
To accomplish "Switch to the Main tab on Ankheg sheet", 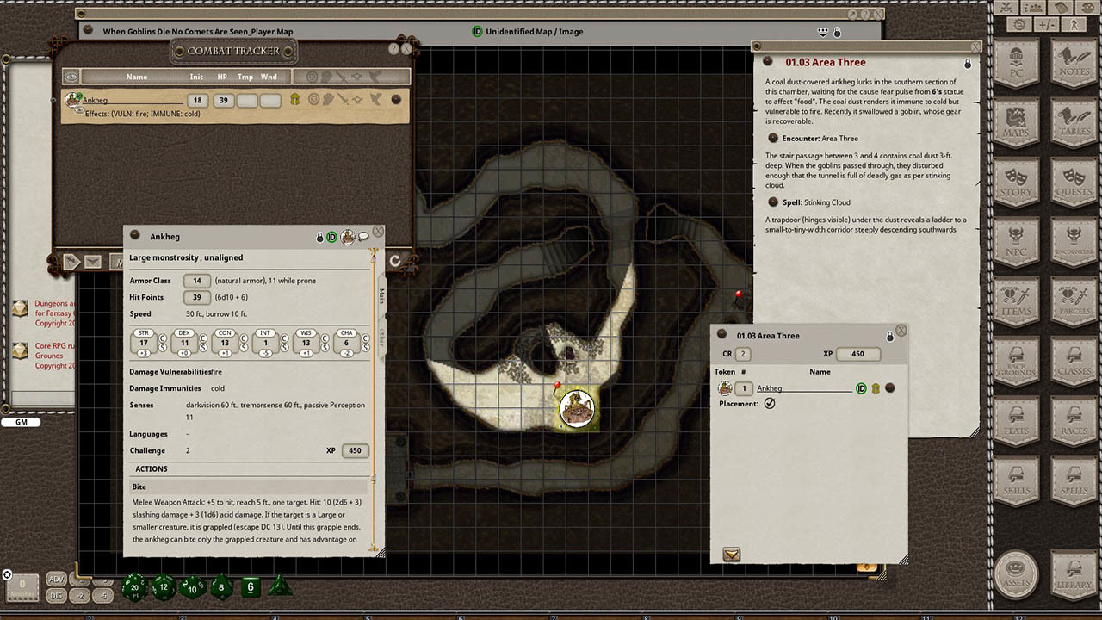I will [381, 296].
